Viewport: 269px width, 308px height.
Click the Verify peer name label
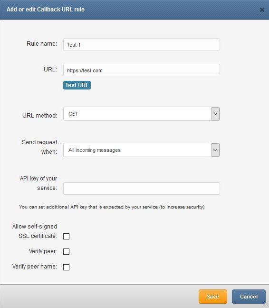pos(35,267)
